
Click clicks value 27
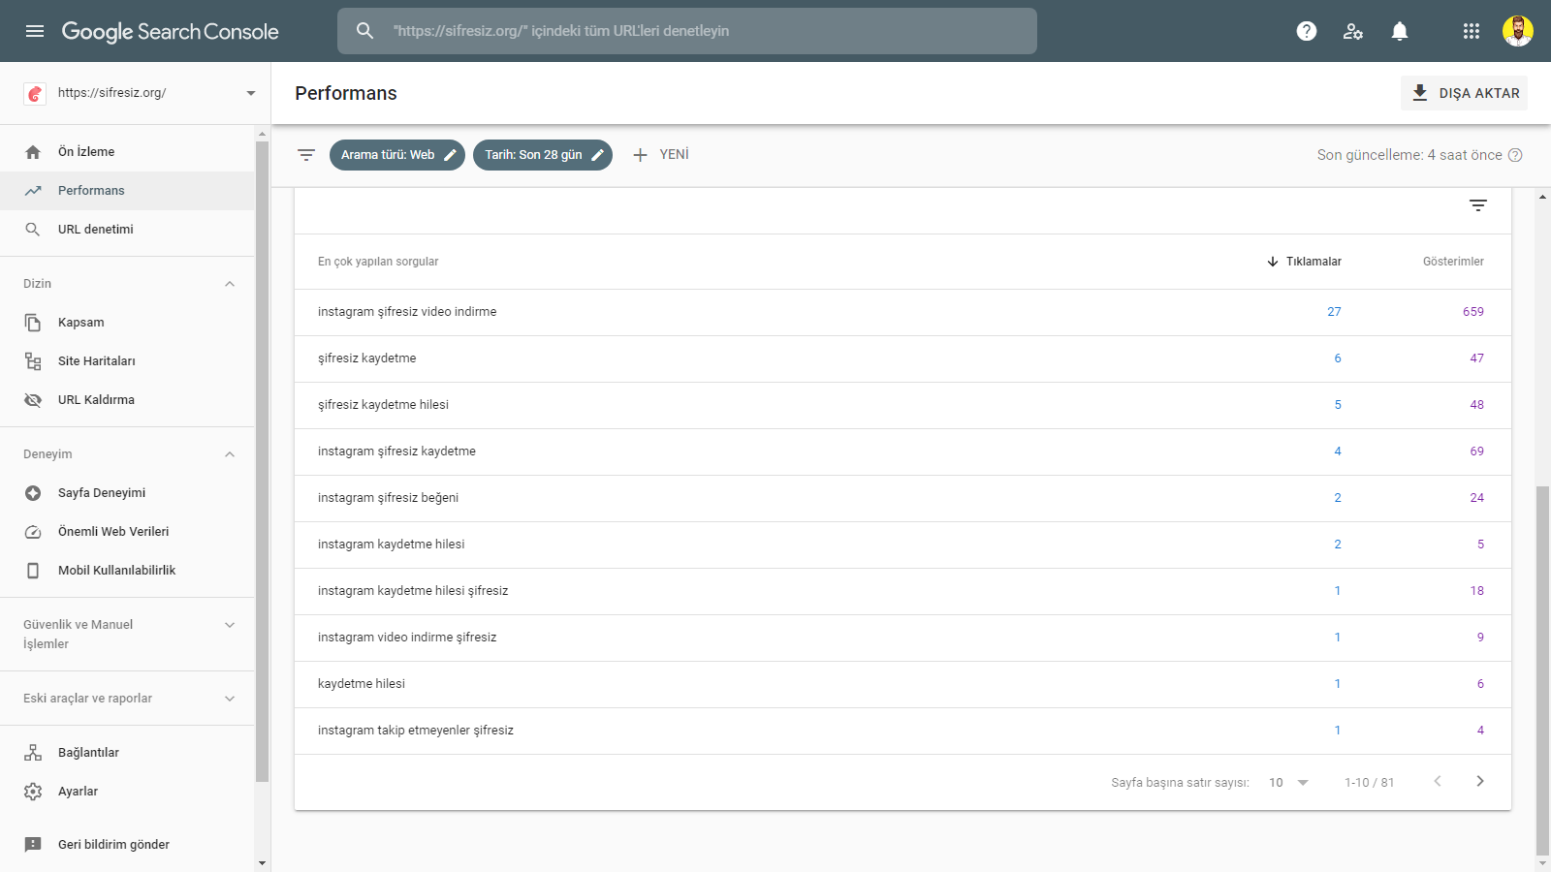(x=1335, y=312)
